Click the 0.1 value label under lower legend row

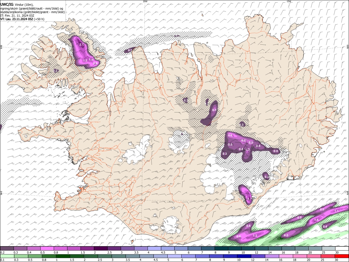coord(2,260)
